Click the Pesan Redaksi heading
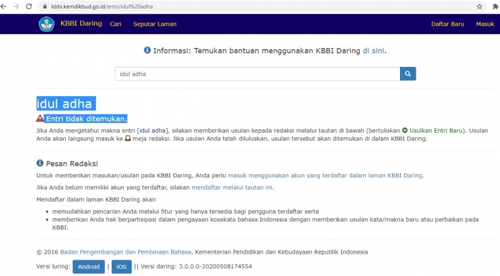 pos(72,164)
